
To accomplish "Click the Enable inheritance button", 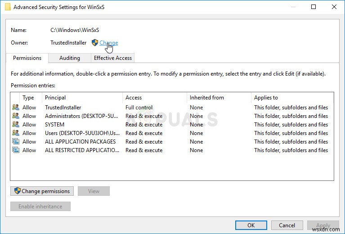I will [x=40, y=207].
